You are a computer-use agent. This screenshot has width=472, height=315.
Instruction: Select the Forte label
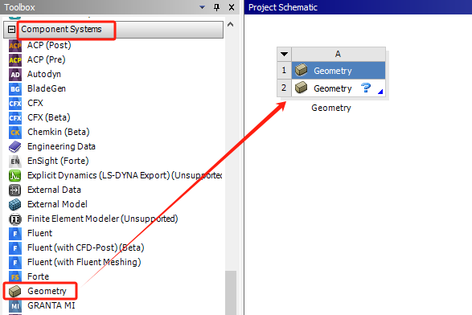point(38,276)
